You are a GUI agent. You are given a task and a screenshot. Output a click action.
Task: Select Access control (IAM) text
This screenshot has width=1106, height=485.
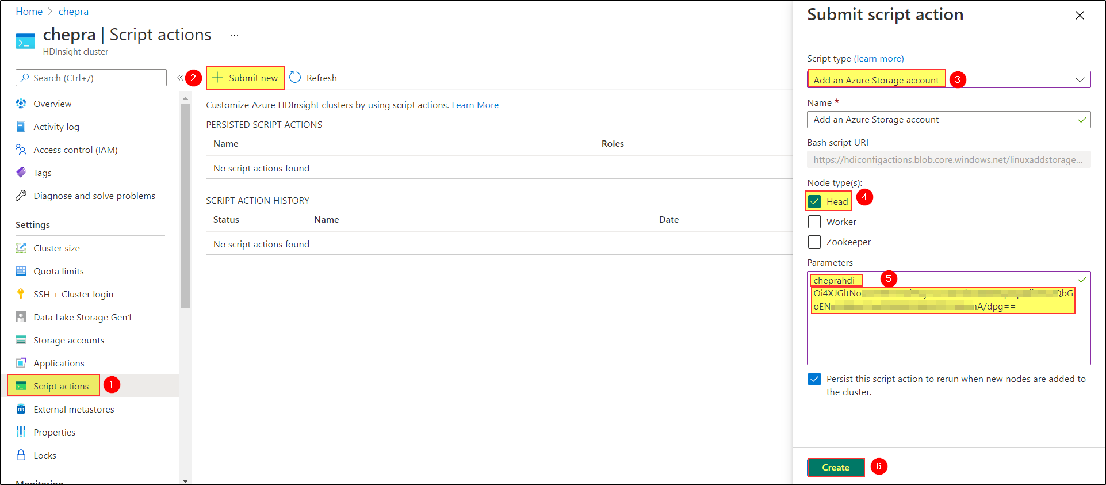[x=75, y=150]
